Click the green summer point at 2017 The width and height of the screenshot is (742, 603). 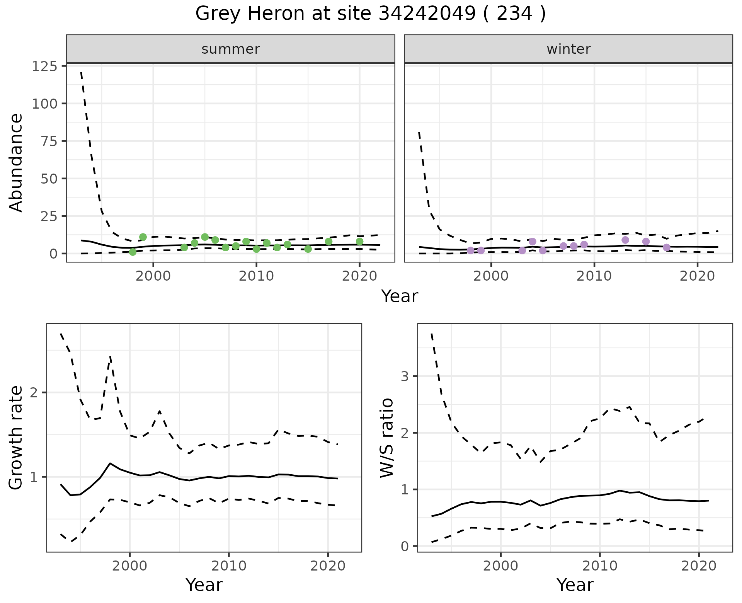(x=328, y=242)
